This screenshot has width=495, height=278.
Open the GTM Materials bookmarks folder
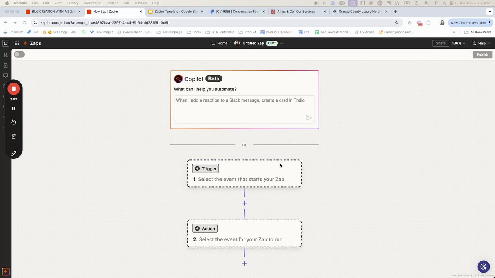(219, 32)
